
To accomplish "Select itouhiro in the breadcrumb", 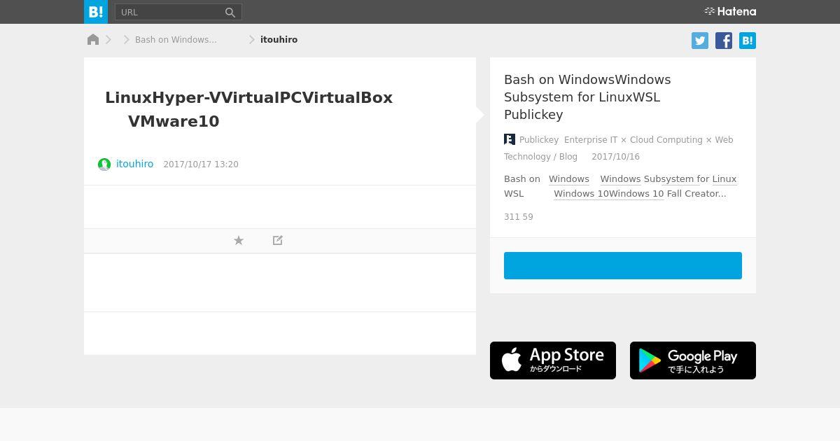I will pos(279,40).
